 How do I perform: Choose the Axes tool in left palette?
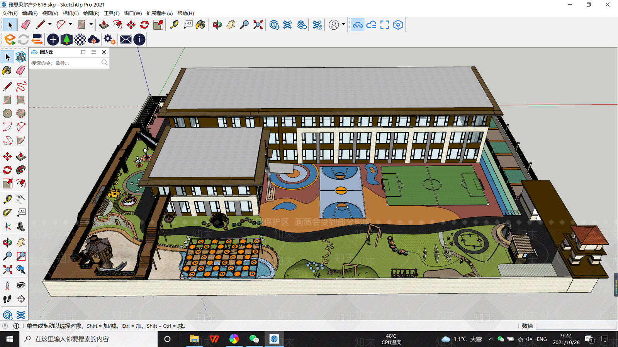7,226
